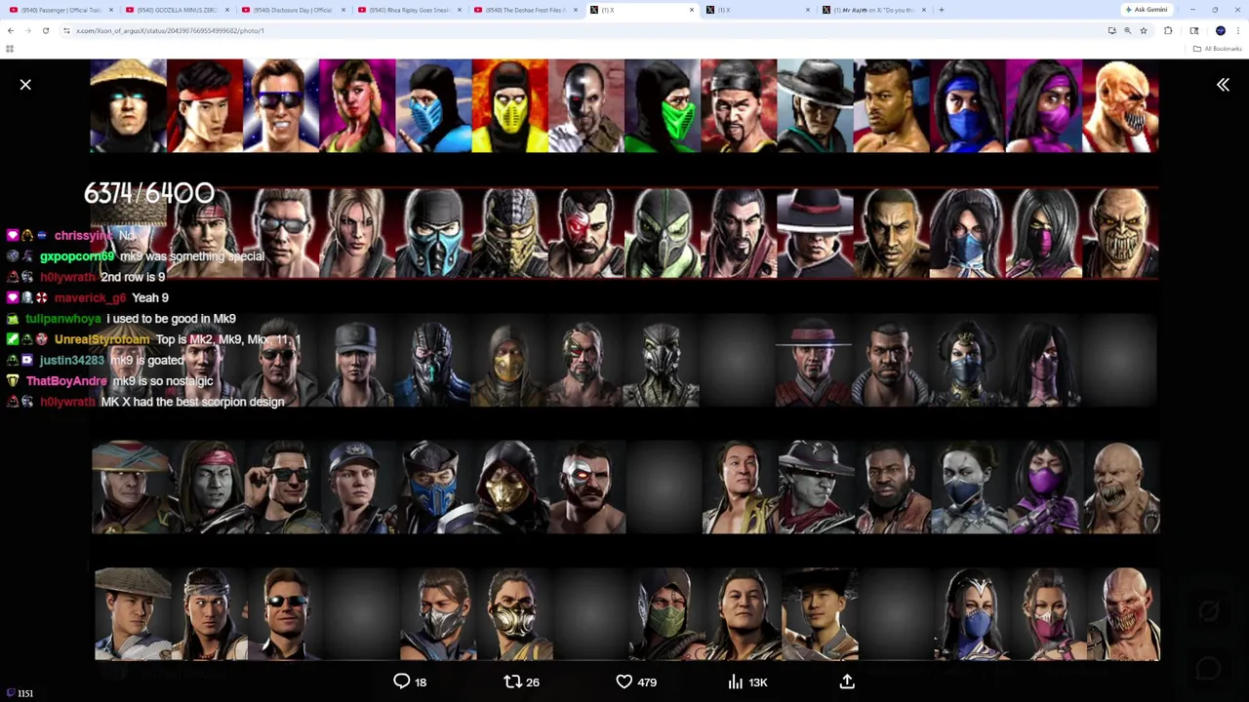Click chat message '2nd row is 9'
Screen dimensions: 1249x702
(x=133, y=277)
